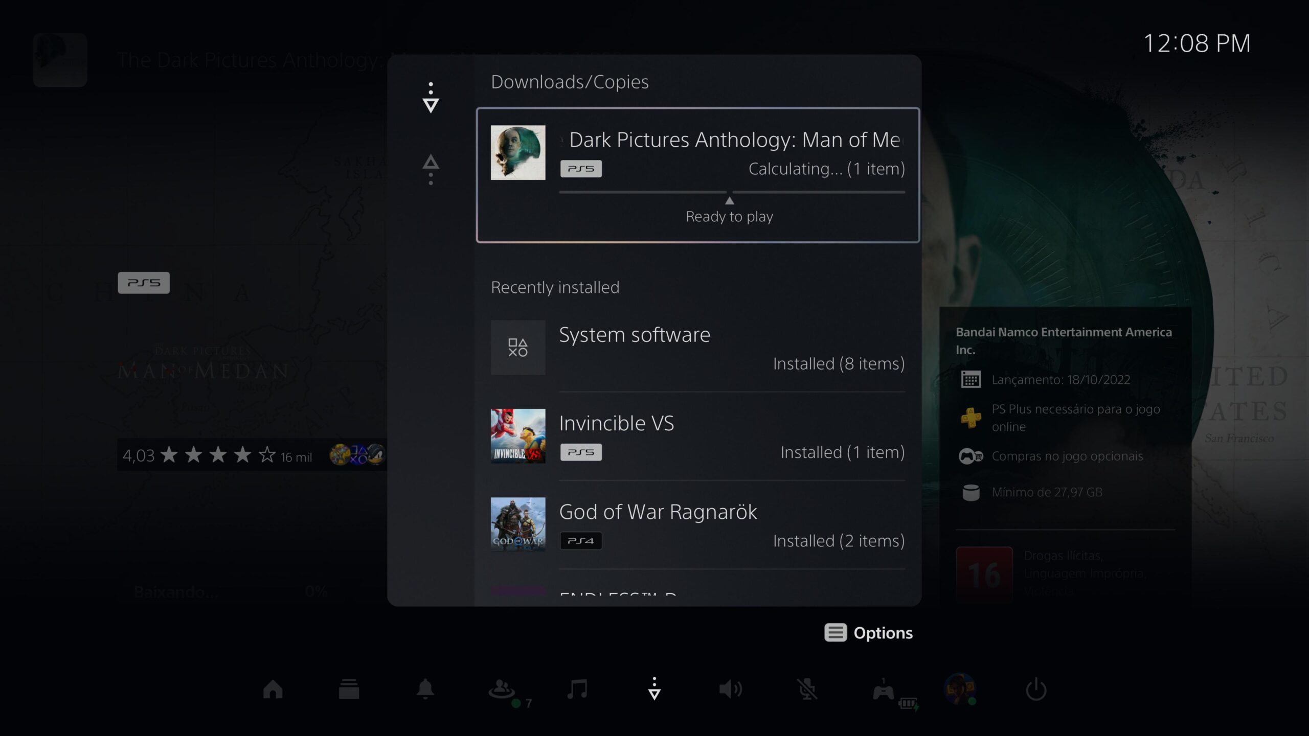Select the Dark Pictures Anthology download item
Screen dimensions: 1309x736
(x=698, y=175)
